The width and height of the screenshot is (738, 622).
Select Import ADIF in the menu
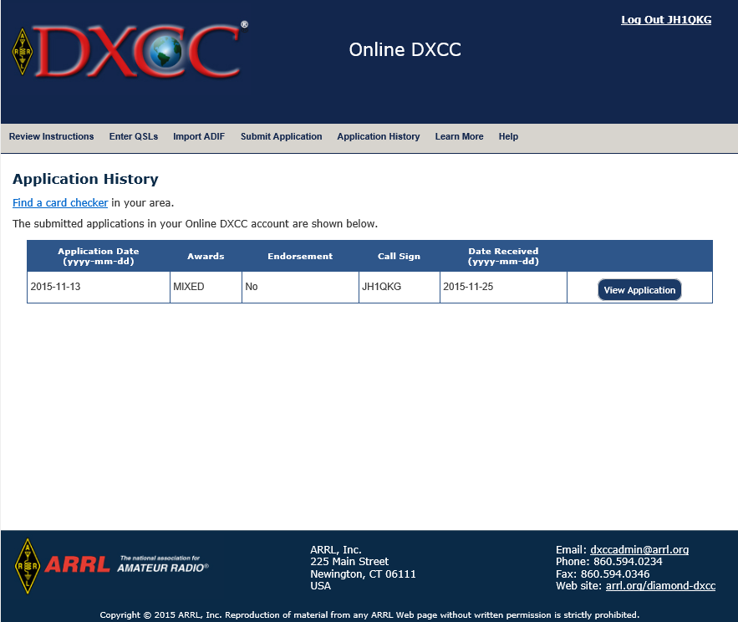click(x=199, y=136)
